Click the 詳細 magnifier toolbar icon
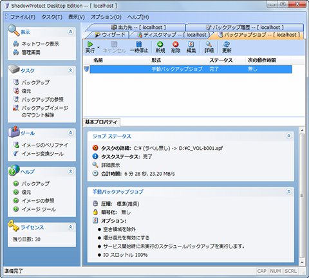The height and width of the screenshot is (278, 309). click(209, 44)
